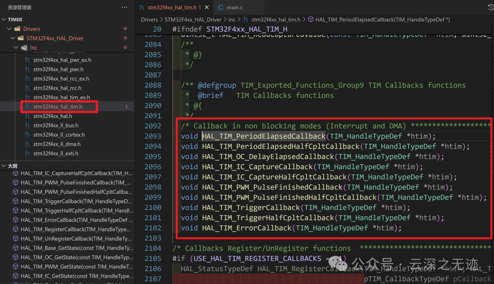Jump to HAL_TIM_TriggerCallback in outline
Screen dimensions: 494x284
[76, 201]
